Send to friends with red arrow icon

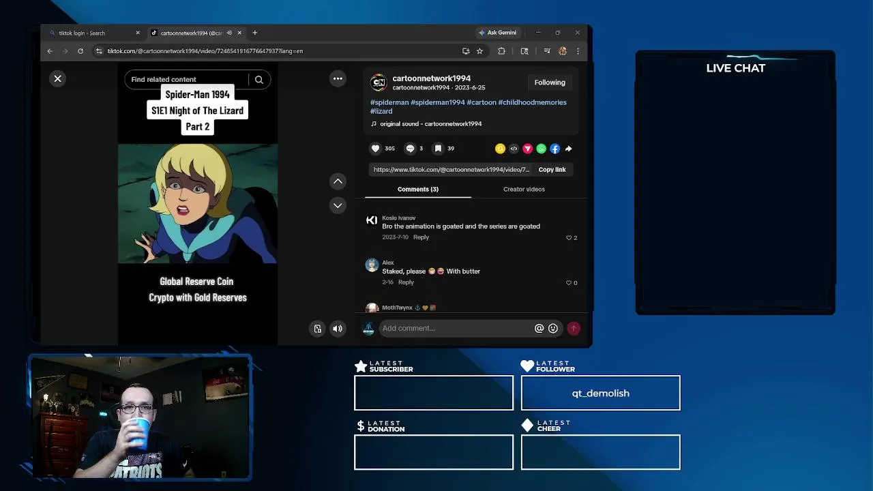tap(527, 149)
